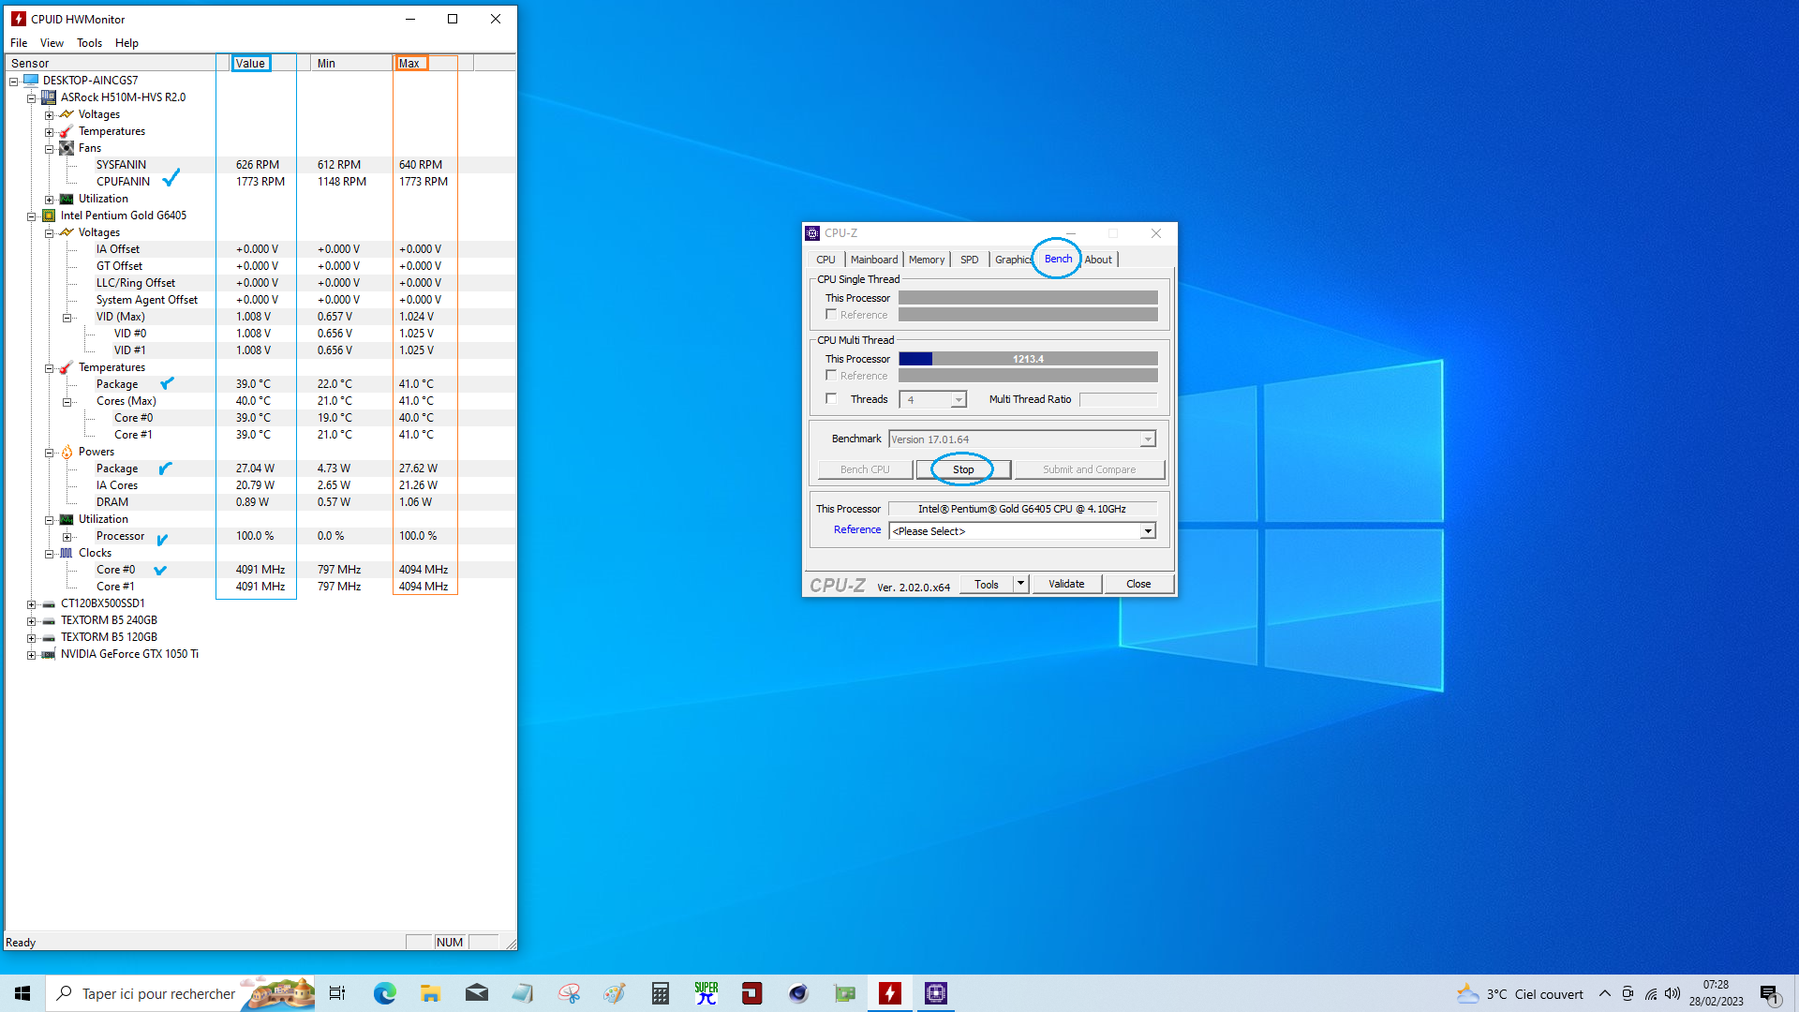This screenshot has height=1012, width=1799.
Task: Open File Explorer from the taskbar
Action: pos(430,993)
